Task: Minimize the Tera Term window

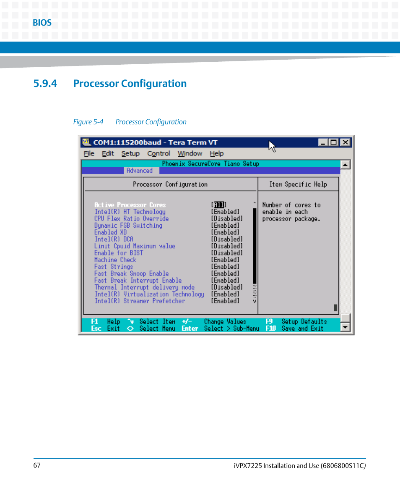Action: coord(323,142)
